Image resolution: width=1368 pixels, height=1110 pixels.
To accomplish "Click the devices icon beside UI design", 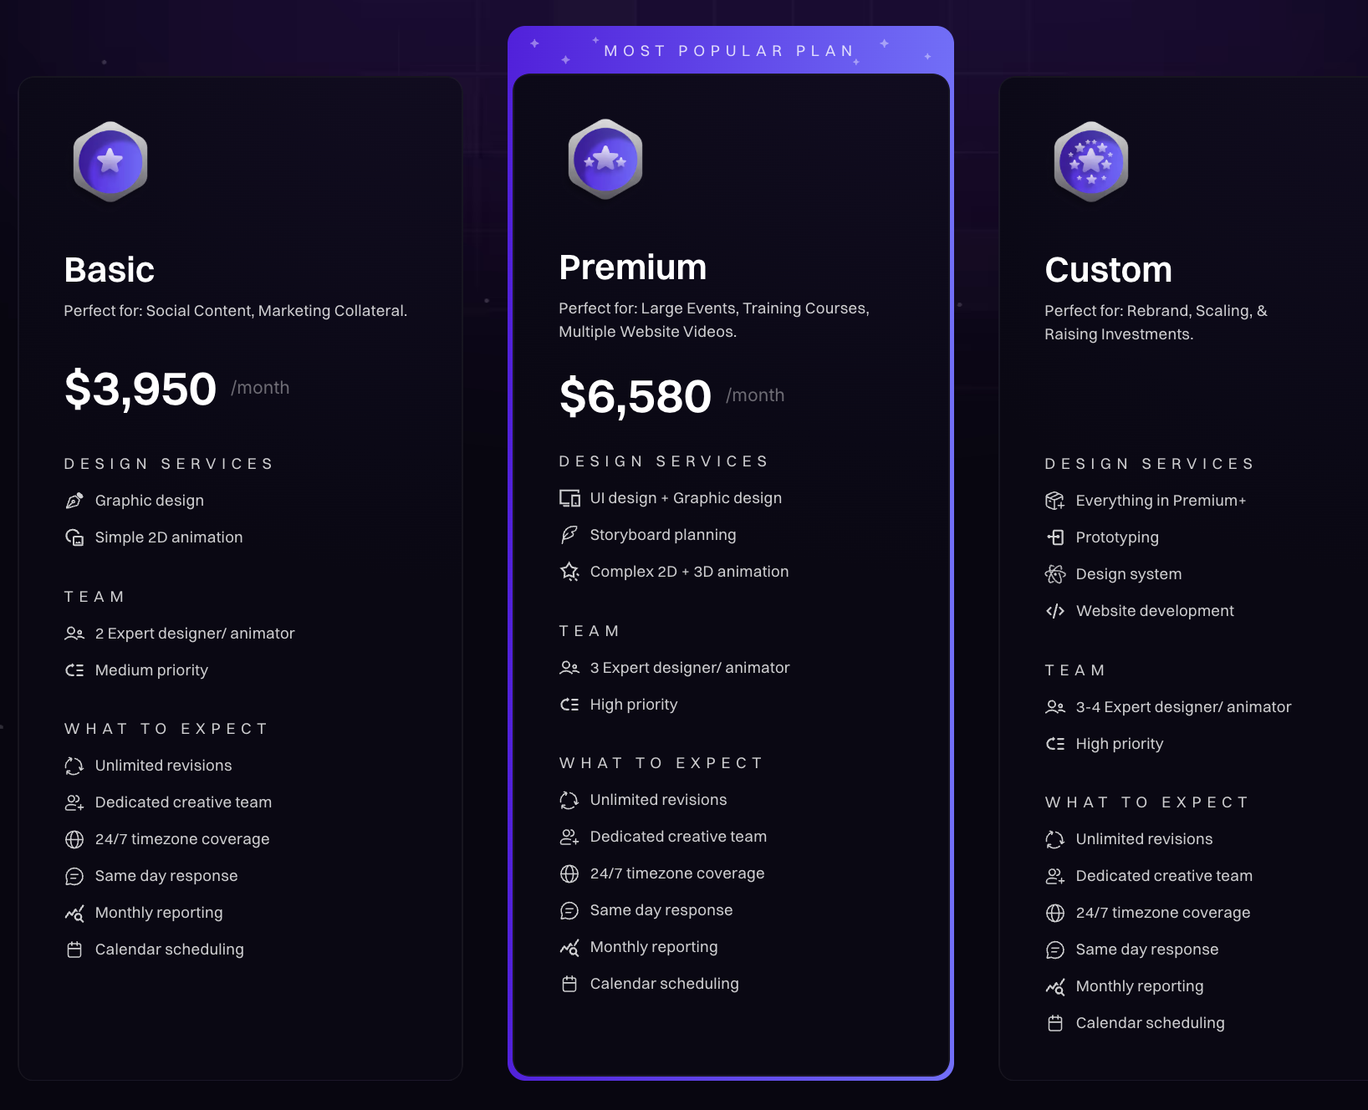I will coord(569,498).
